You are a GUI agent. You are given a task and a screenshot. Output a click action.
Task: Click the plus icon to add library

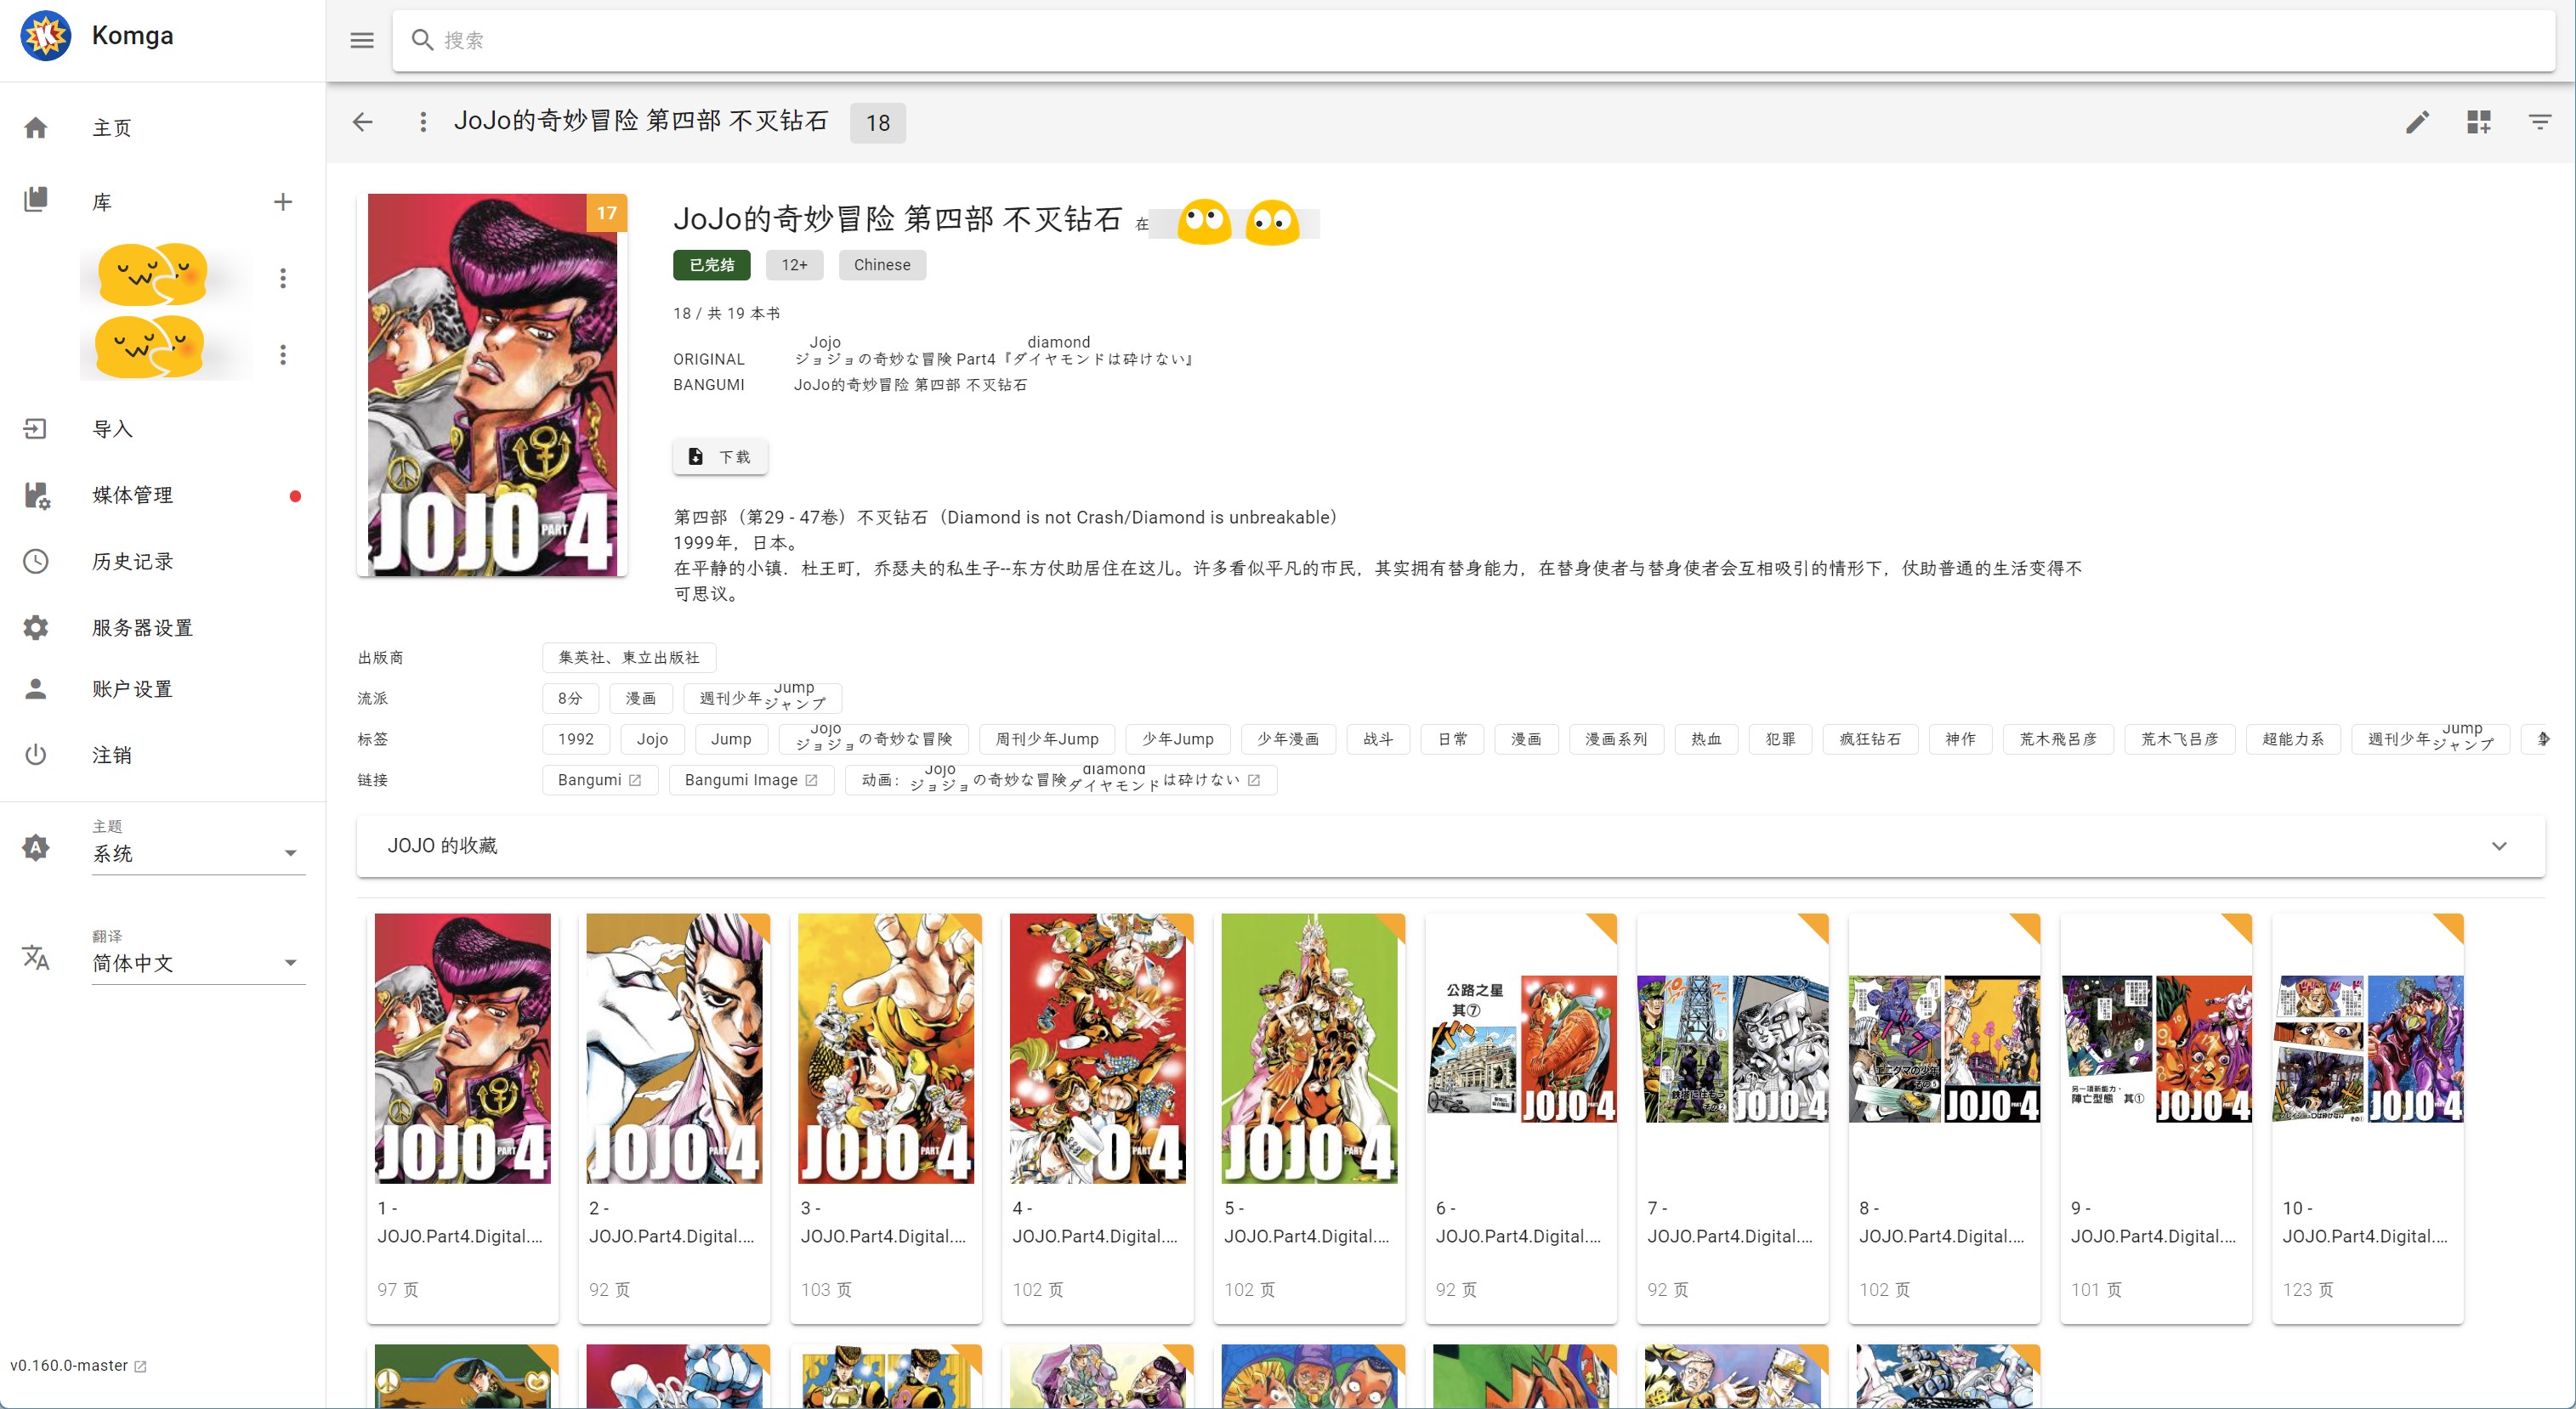coord(283,202)
